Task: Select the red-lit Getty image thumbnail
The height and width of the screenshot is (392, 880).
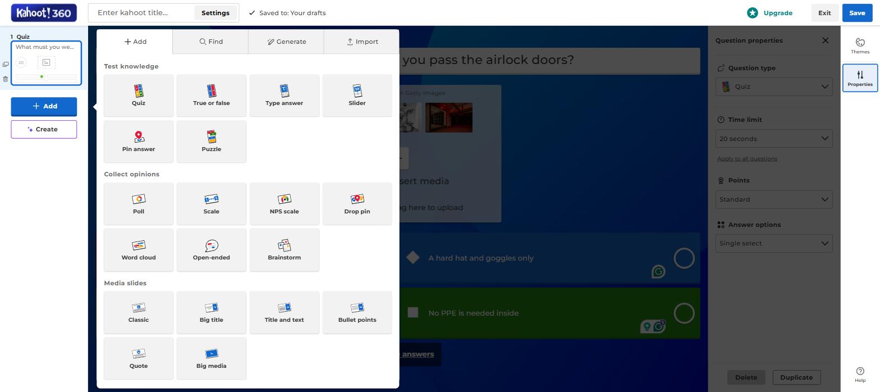Action: click(x=449, y=118)
